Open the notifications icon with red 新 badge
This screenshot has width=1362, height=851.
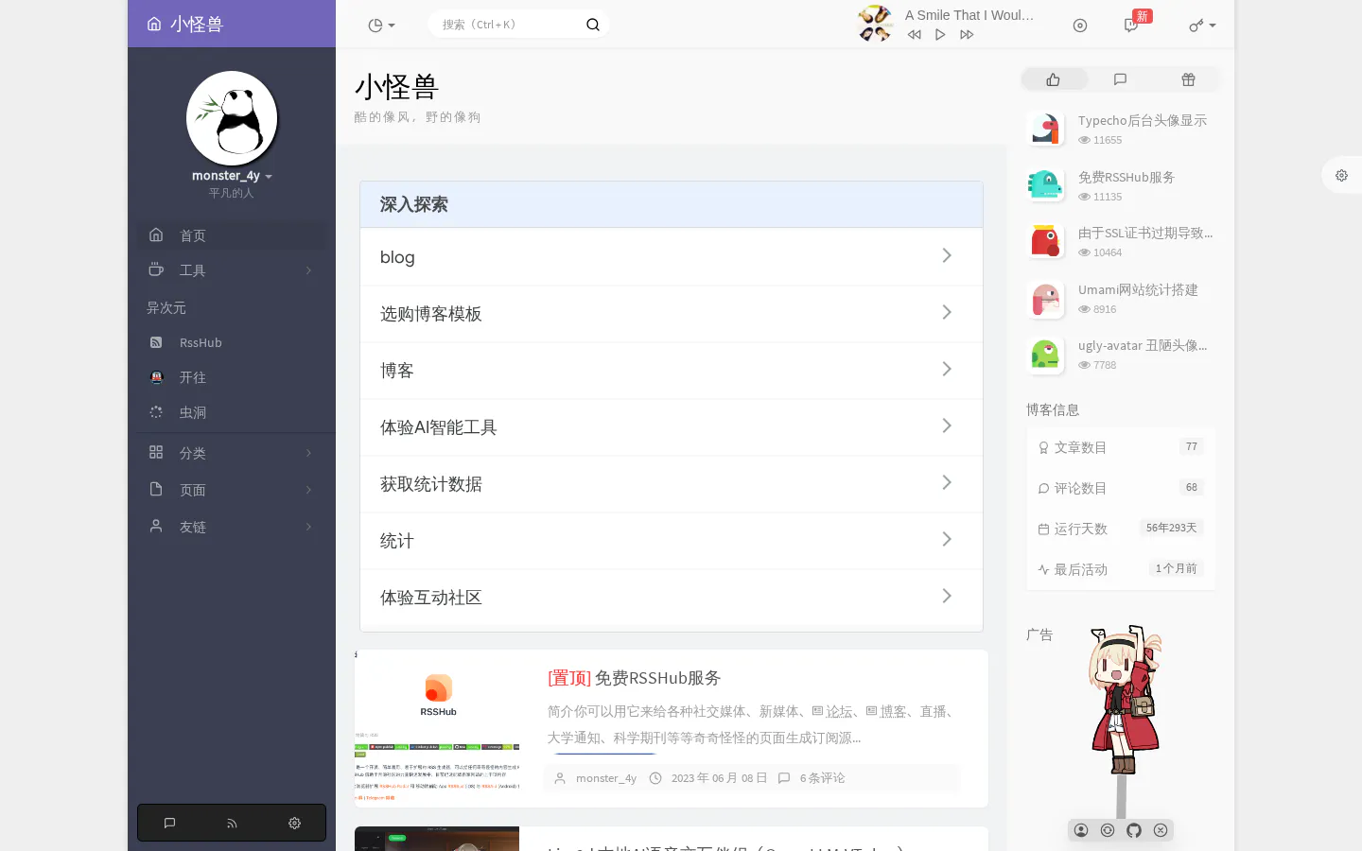pos(1131,26)
